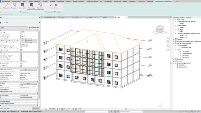Click the viewport horizontal scrollbar thumb
The height and width of the screenshot is (113, 201).
point(126,109)
